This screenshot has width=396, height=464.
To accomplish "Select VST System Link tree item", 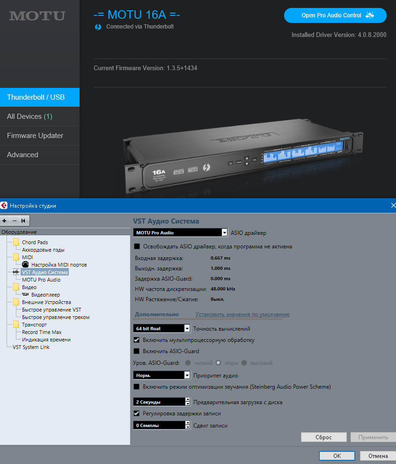I will point(31,347).
